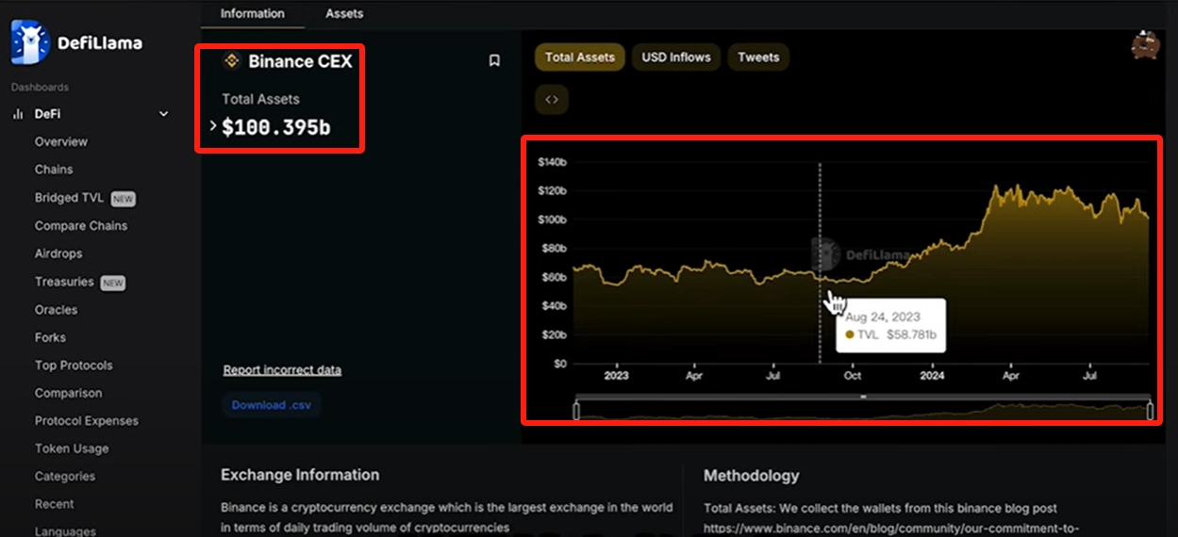Toggle the USD Inflows chart option
Image resolution: width=1178 pixels, height=537 pixels.
(x=676, y=57)
